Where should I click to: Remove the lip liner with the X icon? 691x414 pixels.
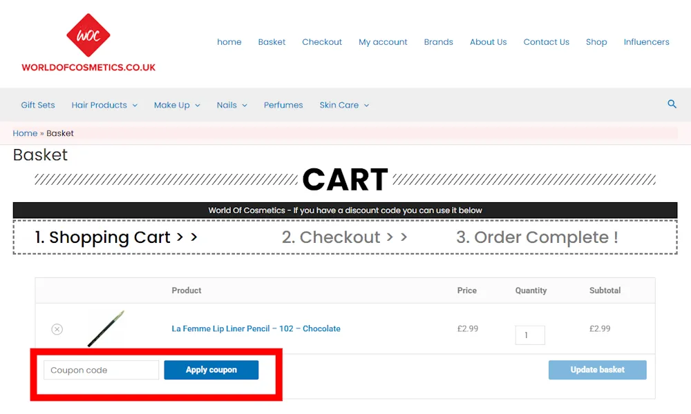tap(57, 329)
